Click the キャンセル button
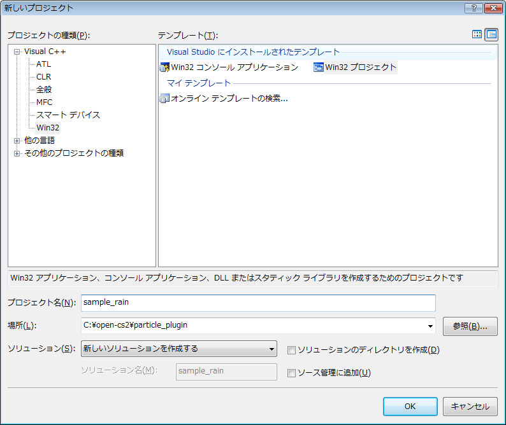Screen dimensions: 506x425 pos(470,407)
